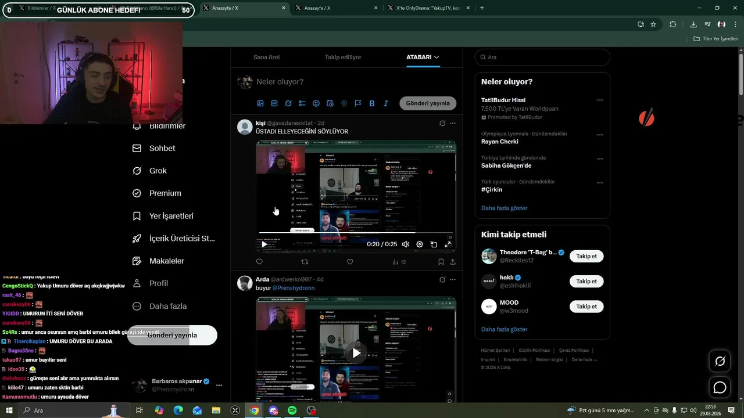Switch to Sana özel tab
This screenshot has width=744, height=418.
(x=266, y=57)
